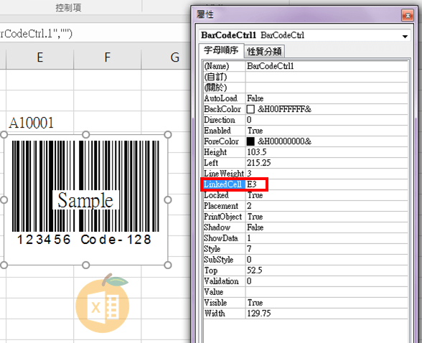Viewport: 422px width, 343px height.
Task: Click the formula bar text
Action: coord(36,34)
